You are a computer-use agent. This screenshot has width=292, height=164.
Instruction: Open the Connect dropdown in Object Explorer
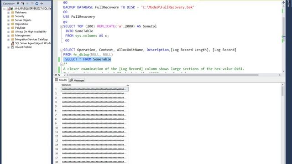click(x=9, y=4)
